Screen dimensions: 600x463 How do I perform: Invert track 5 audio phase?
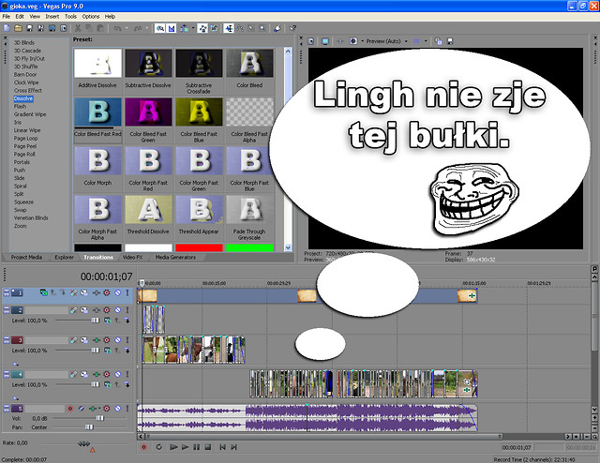point(82,409)
